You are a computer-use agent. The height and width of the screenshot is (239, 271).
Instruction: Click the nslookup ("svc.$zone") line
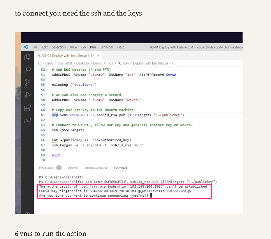(x=74, y=85)
